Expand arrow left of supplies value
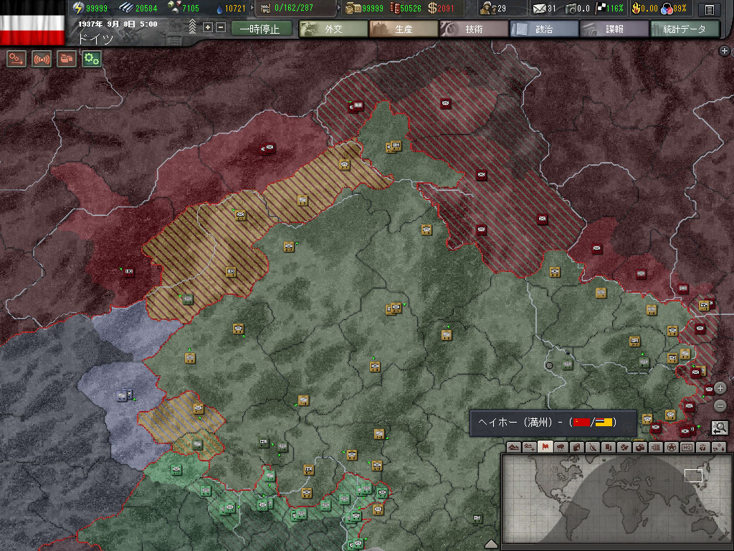 (339, 8)
